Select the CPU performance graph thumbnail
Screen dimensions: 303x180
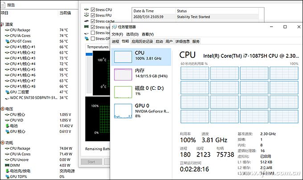pos(123,57)
